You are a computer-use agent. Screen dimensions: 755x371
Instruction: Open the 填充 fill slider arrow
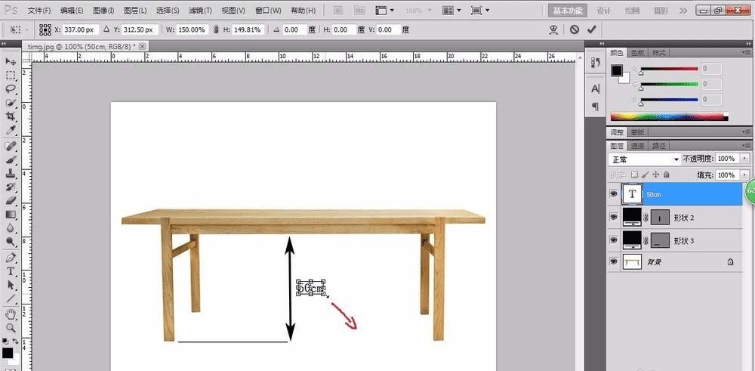tap(745, 175)
